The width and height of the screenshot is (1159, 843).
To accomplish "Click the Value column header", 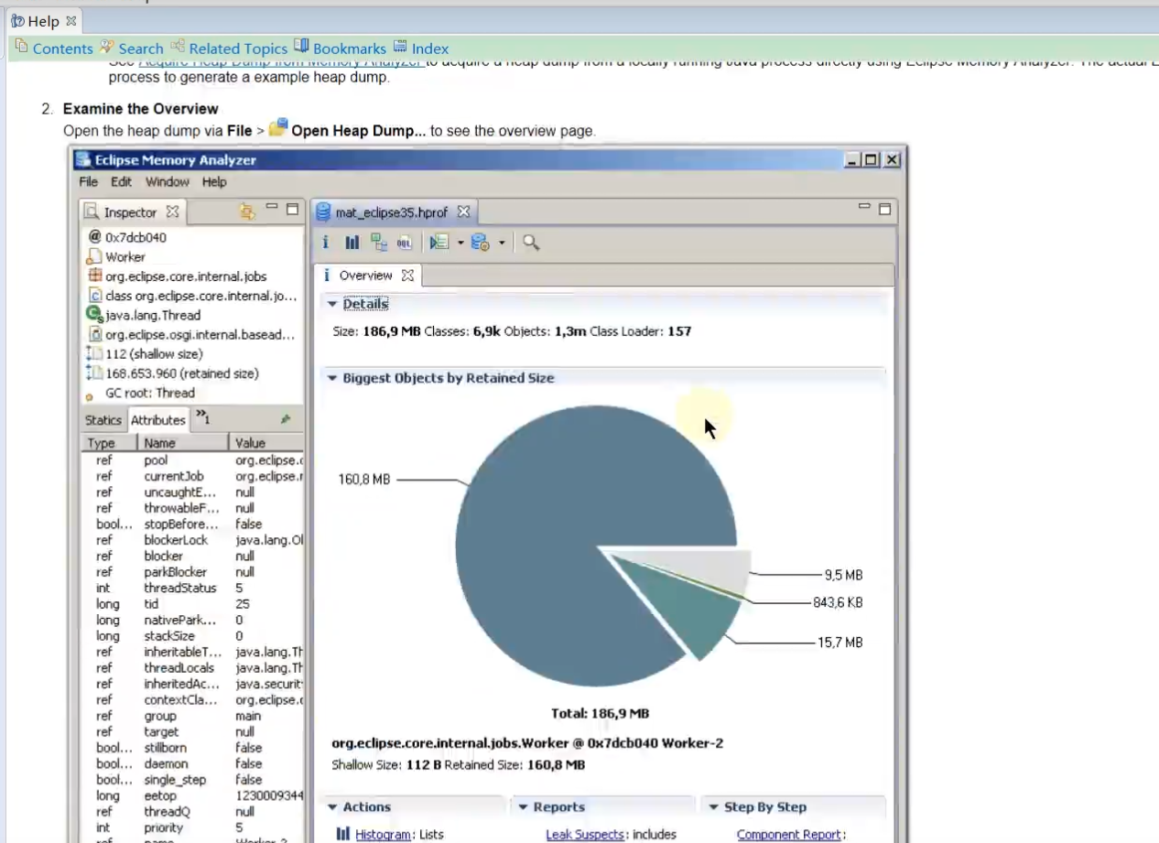I will 266,443.
